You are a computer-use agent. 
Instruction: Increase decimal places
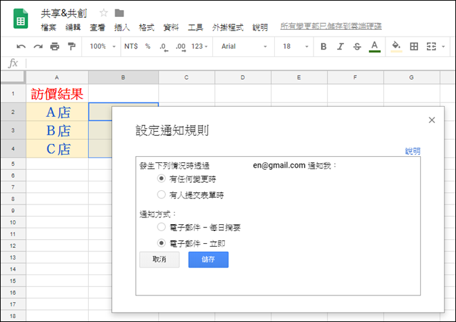[x=180, y=47]
